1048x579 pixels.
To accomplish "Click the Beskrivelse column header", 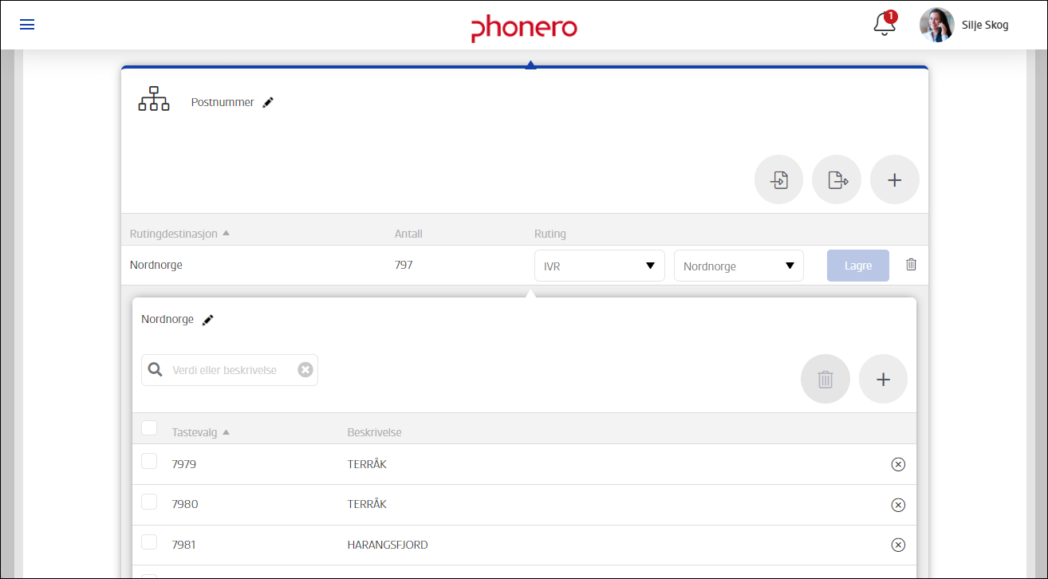I will click(374, 432).
